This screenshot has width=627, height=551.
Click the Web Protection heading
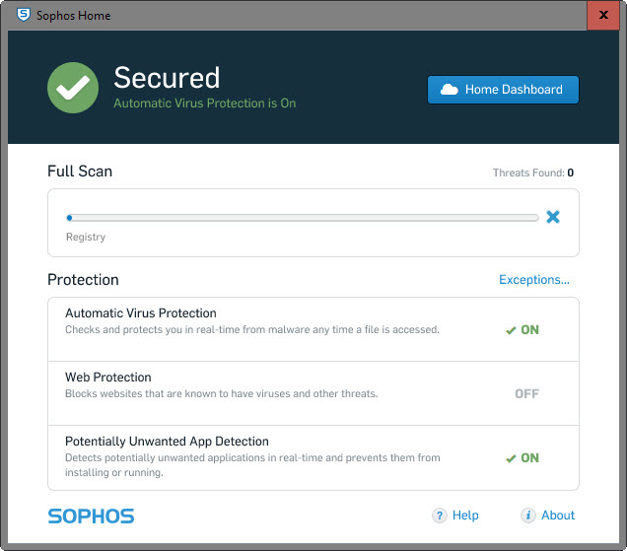point(108,378)
